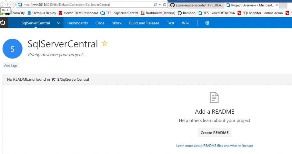292x154 pixels.
Task: Open the Test hub
Action: point(171,23)
